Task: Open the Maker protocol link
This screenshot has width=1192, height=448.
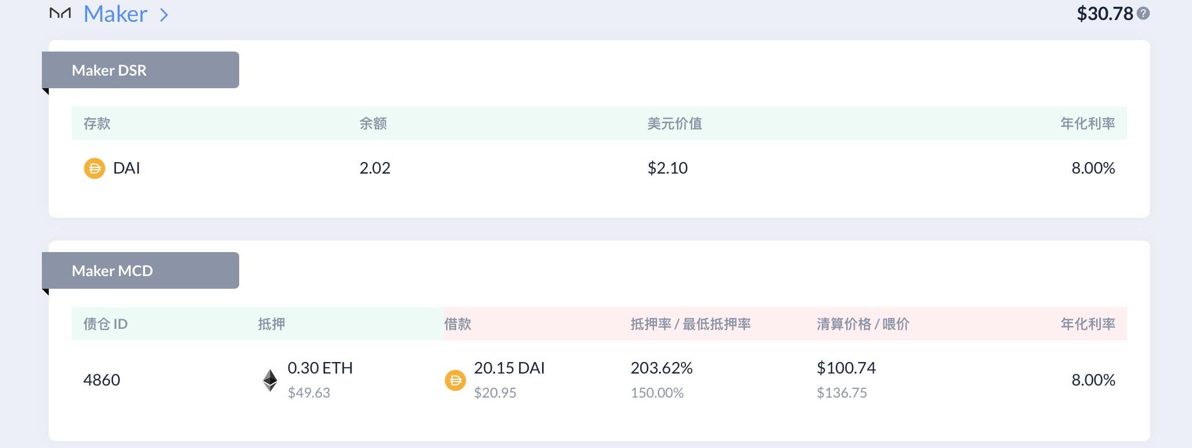Action: 115,14
